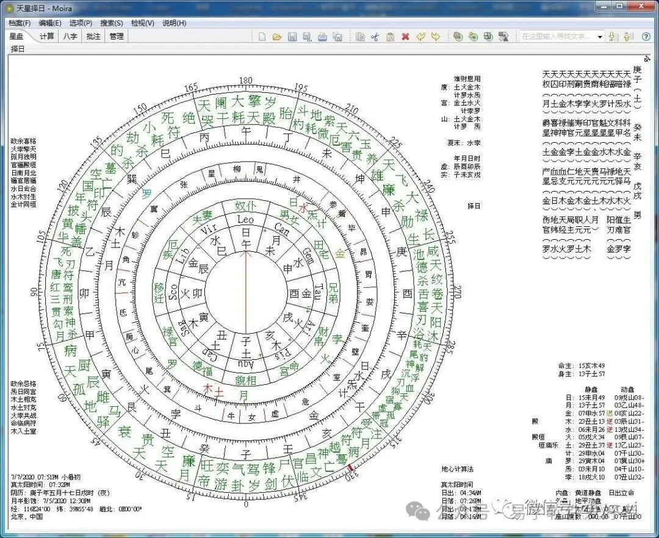Click the second green circular chart icon
Viewport: 659px width, 538px height.
pos(474,37)
